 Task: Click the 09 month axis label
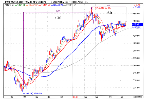[x=25, y=97]
